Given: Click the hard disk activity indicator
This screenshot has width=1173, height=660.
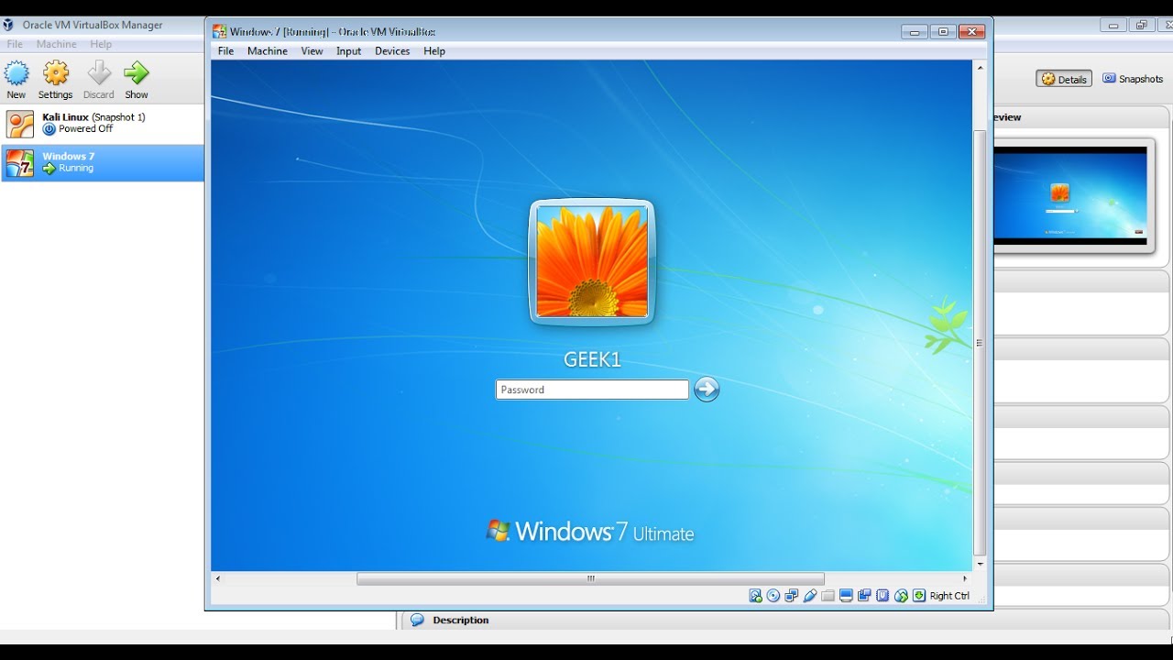Looking at the screenshot, I should 755,596.
